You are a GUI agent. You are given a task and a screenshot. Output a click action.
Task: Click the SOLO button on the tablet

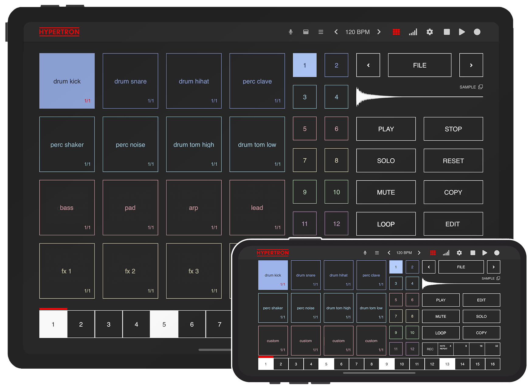pyautogui.click(x=386, y=160)
